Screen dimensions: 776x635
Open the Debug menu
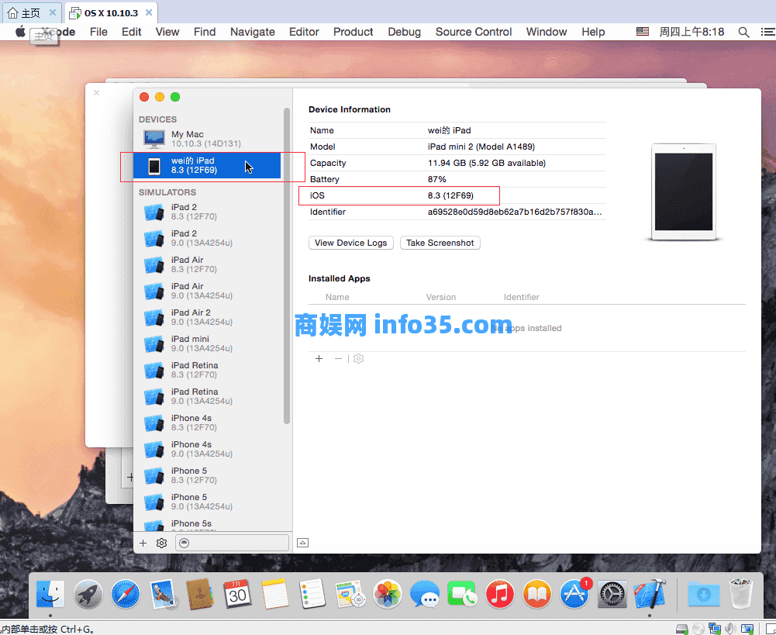405,32
